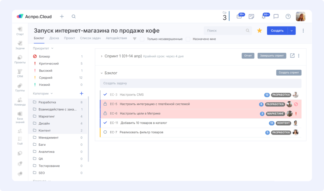Screen dimensions: 324x191
Task: Open notifications bell icon
Action: [x=264, y=16]
